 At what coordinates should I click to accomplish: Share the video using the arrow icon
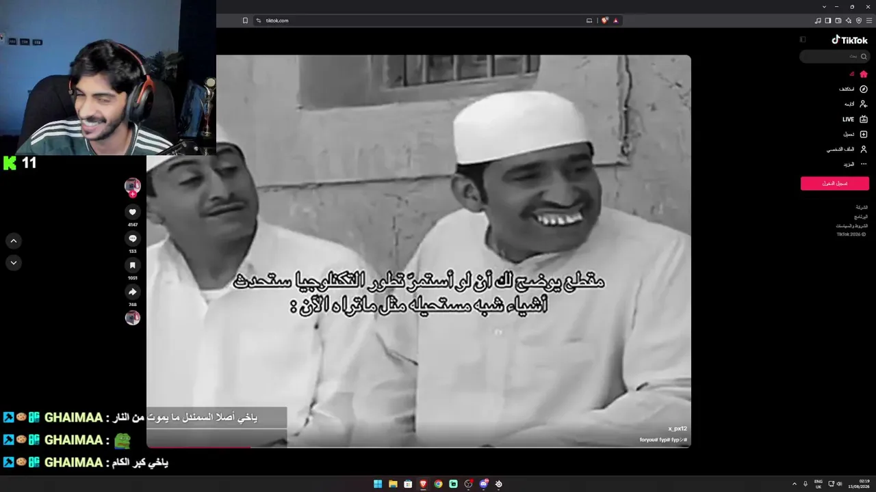(x=133, y=292)
